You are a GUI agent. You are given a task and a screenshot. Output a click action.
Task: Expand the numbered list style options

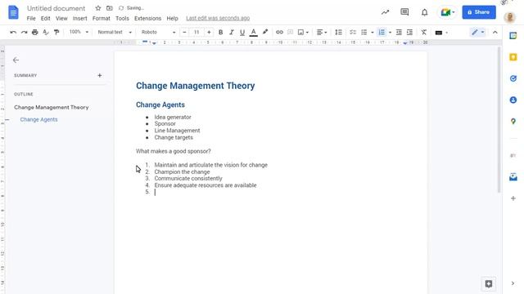click(x=390, y=33)
